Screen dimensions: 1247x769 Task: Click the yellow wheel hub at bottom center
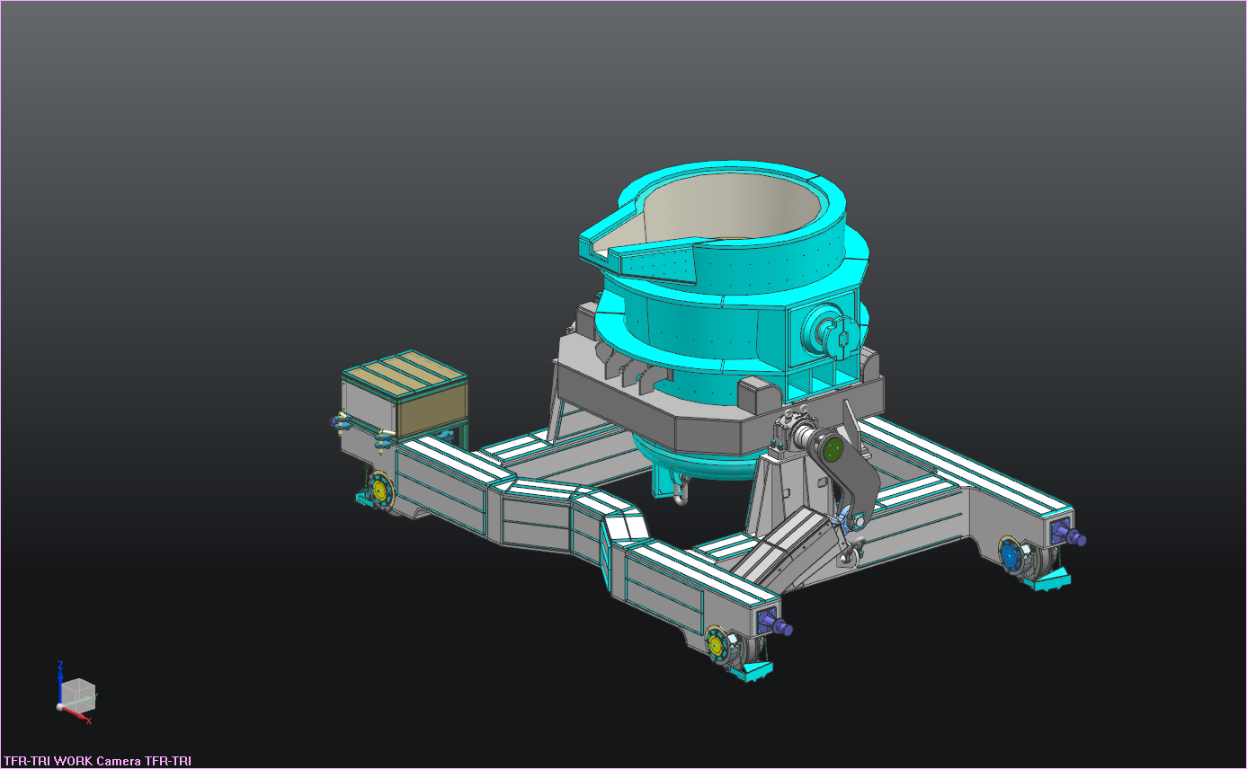pyautogui.click(x=716, y=644)
